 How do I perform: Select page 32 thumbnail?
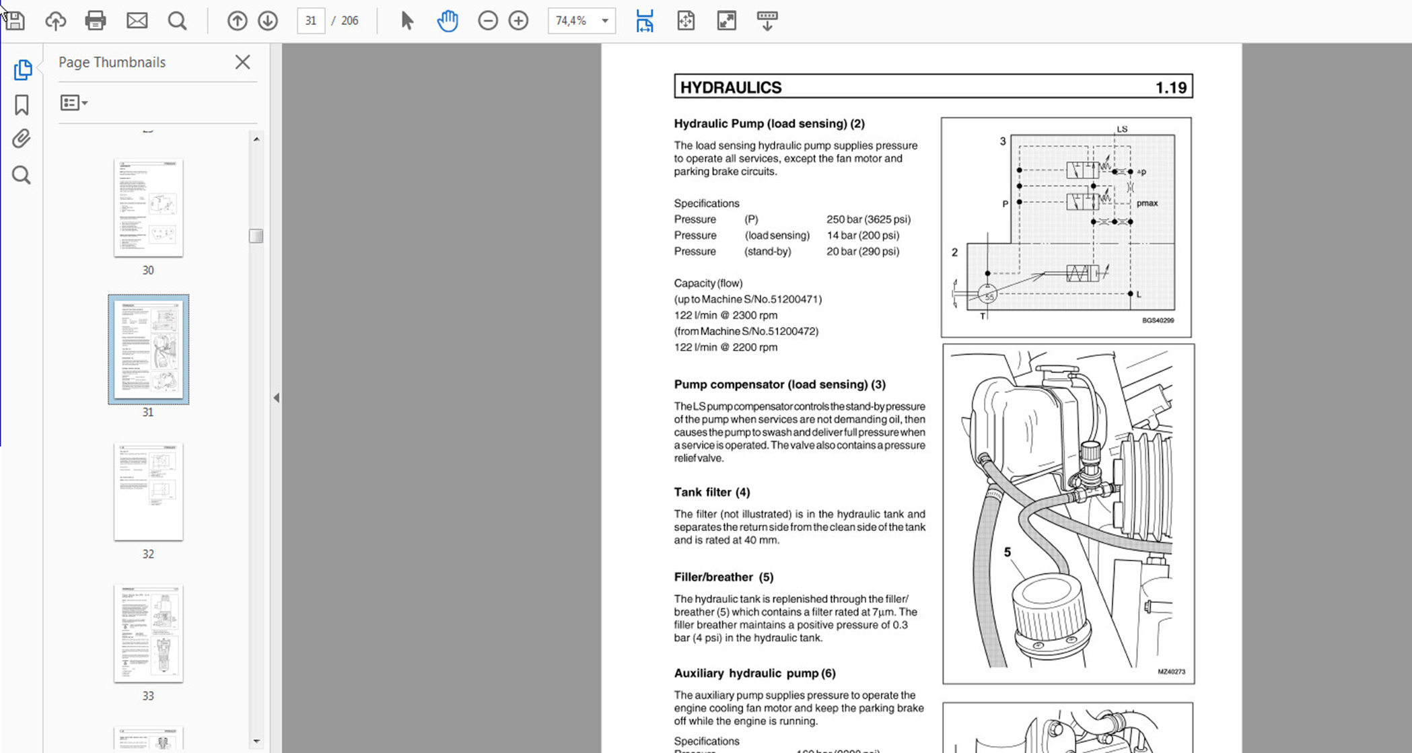pyautogui.click(x=148, y=492)
